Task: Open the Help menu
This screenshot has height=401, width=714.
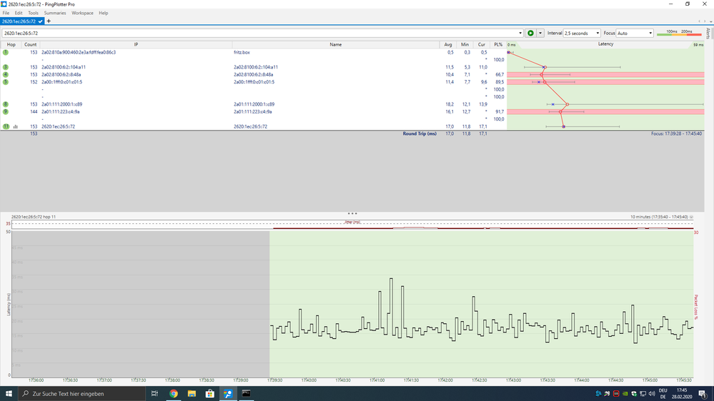Action: [104, 13]
